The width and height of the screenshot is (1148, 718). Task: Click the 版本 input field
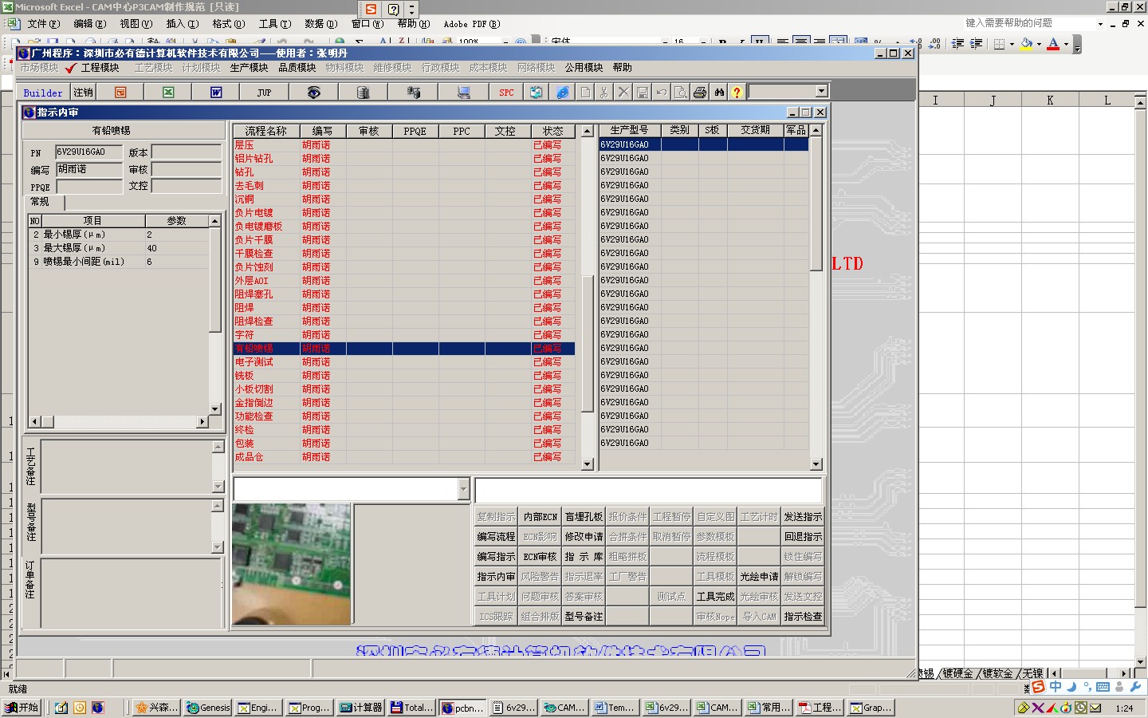(x=187, y=152)
